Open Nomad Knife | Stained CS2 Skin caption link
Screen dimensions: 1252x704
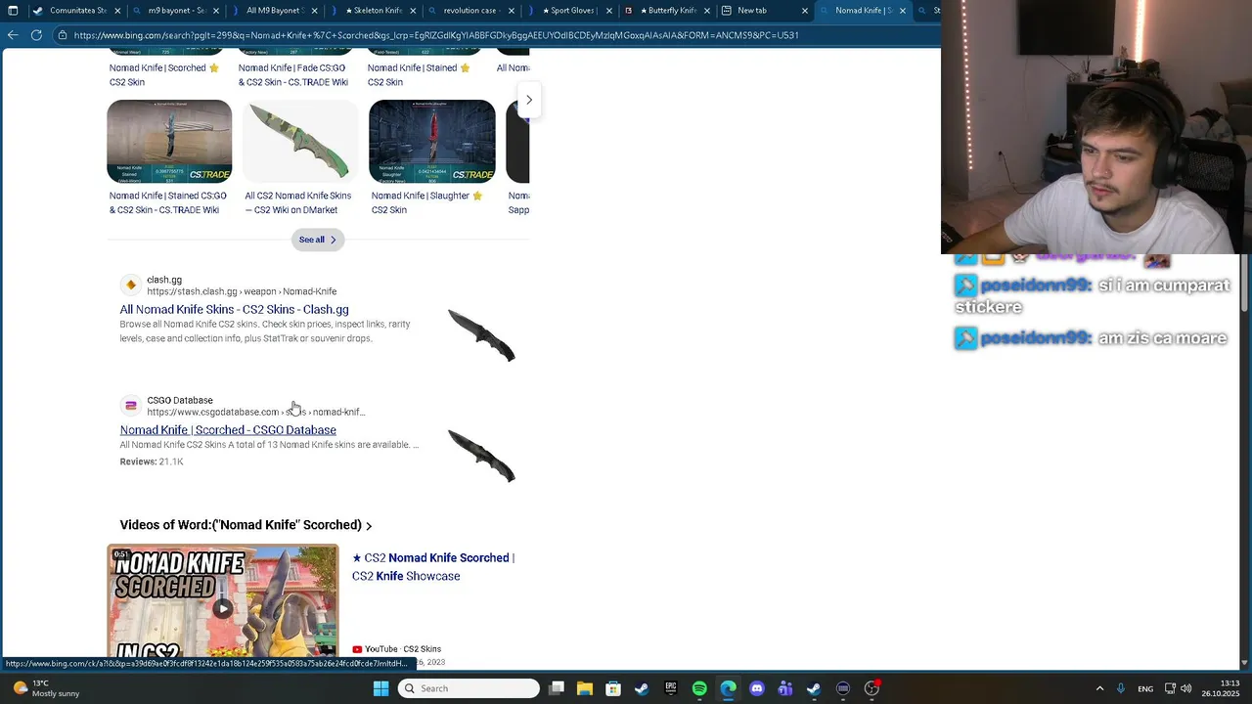pyautogui.click(x=419, y=75)
